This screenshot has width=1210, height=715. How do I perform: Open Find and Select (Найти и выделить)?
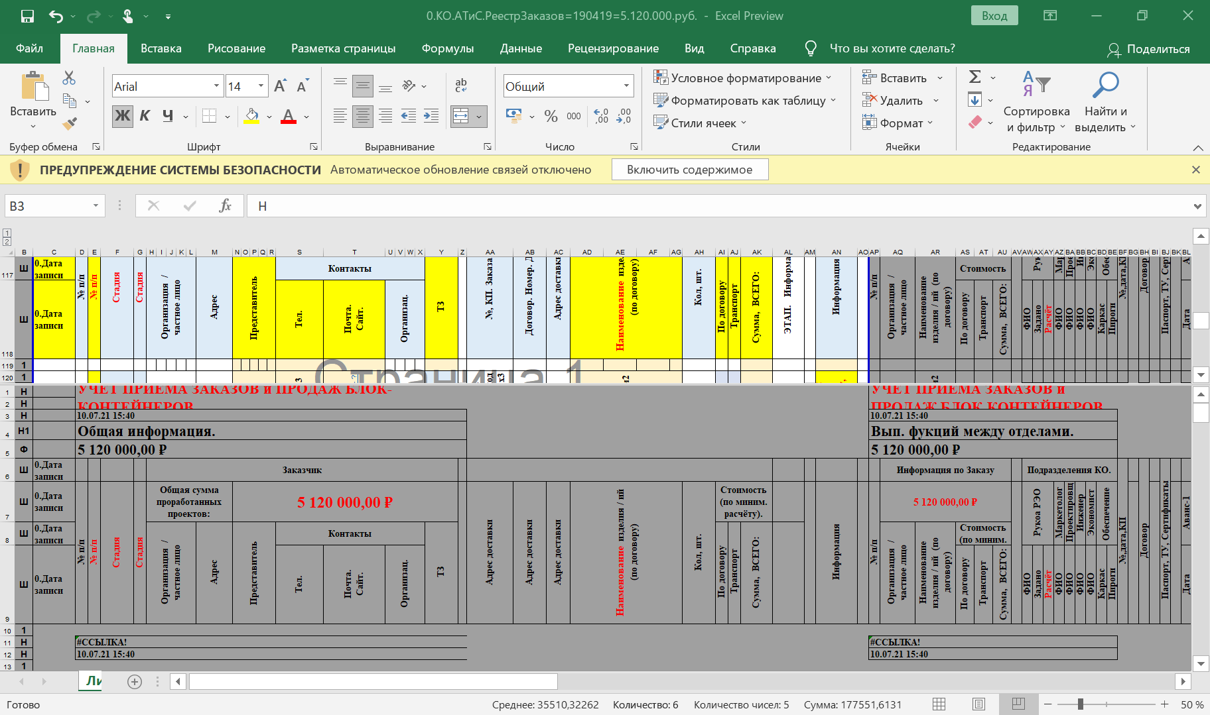click(1105, 101)
